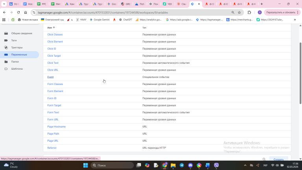The height and width of the screenshot is (170, 302).
Task: Open the zoom magnifier in address bar
Action: pos(233,12)
